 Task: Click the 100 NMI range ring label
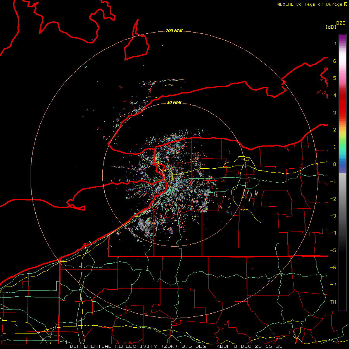[x=174, y=31]
